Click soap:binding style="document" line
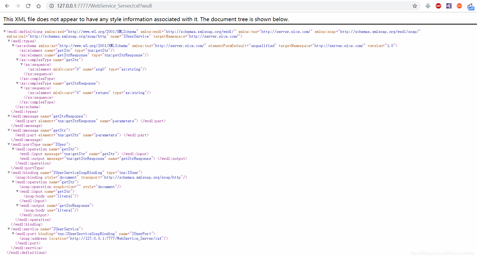 click(101, 177)
